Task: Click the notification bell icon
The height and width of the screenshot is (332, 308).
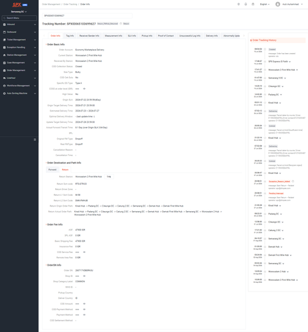Action: (x=246, y=4)
